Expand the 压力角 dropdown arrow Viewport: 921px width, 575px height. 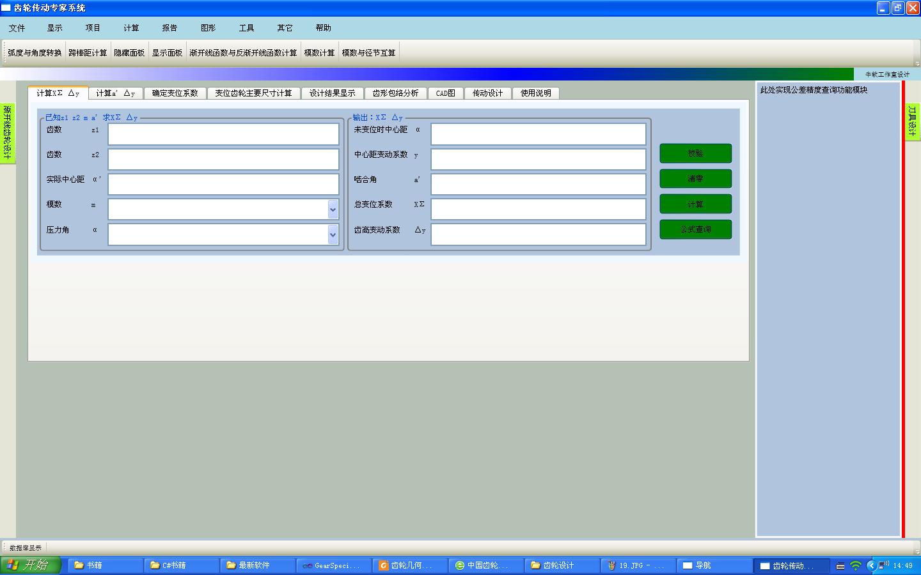pyautogui.click(x=333, y=234)
